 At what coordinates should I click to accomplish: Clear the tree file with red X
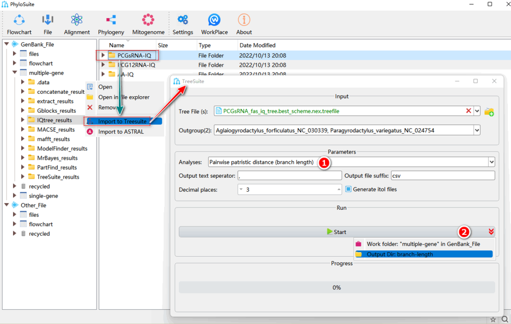pyautogui.click(x=468, y=111)
